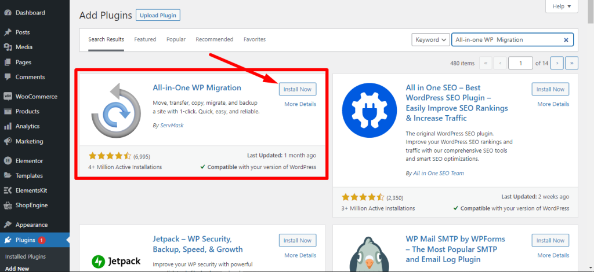This screenshot has width=594, height=272.
Task: Switch to the Search Results tab
Action: pyautogui.click(x=106, y=39)
